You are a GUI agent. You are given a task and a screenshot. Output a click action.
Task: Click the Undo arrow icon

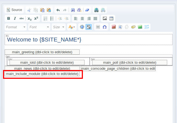(58, 10)
